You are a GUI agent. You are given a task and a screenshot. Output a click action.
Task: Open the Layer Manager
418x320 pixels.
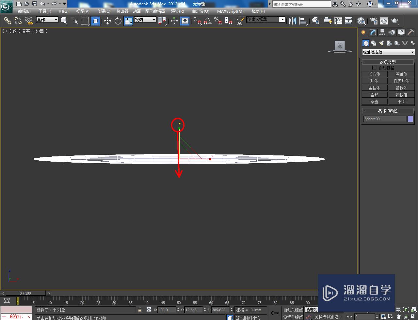click(x=315, y=21)
